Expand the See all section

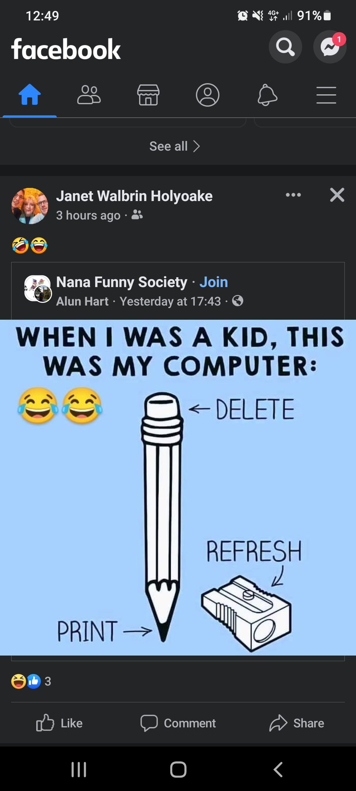(x=175, y=146)
